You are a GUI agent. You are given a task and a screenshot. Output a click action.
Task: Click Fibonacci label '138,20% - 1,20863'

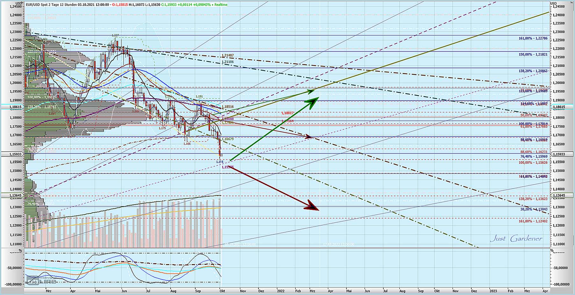click(x=533, y=71)
